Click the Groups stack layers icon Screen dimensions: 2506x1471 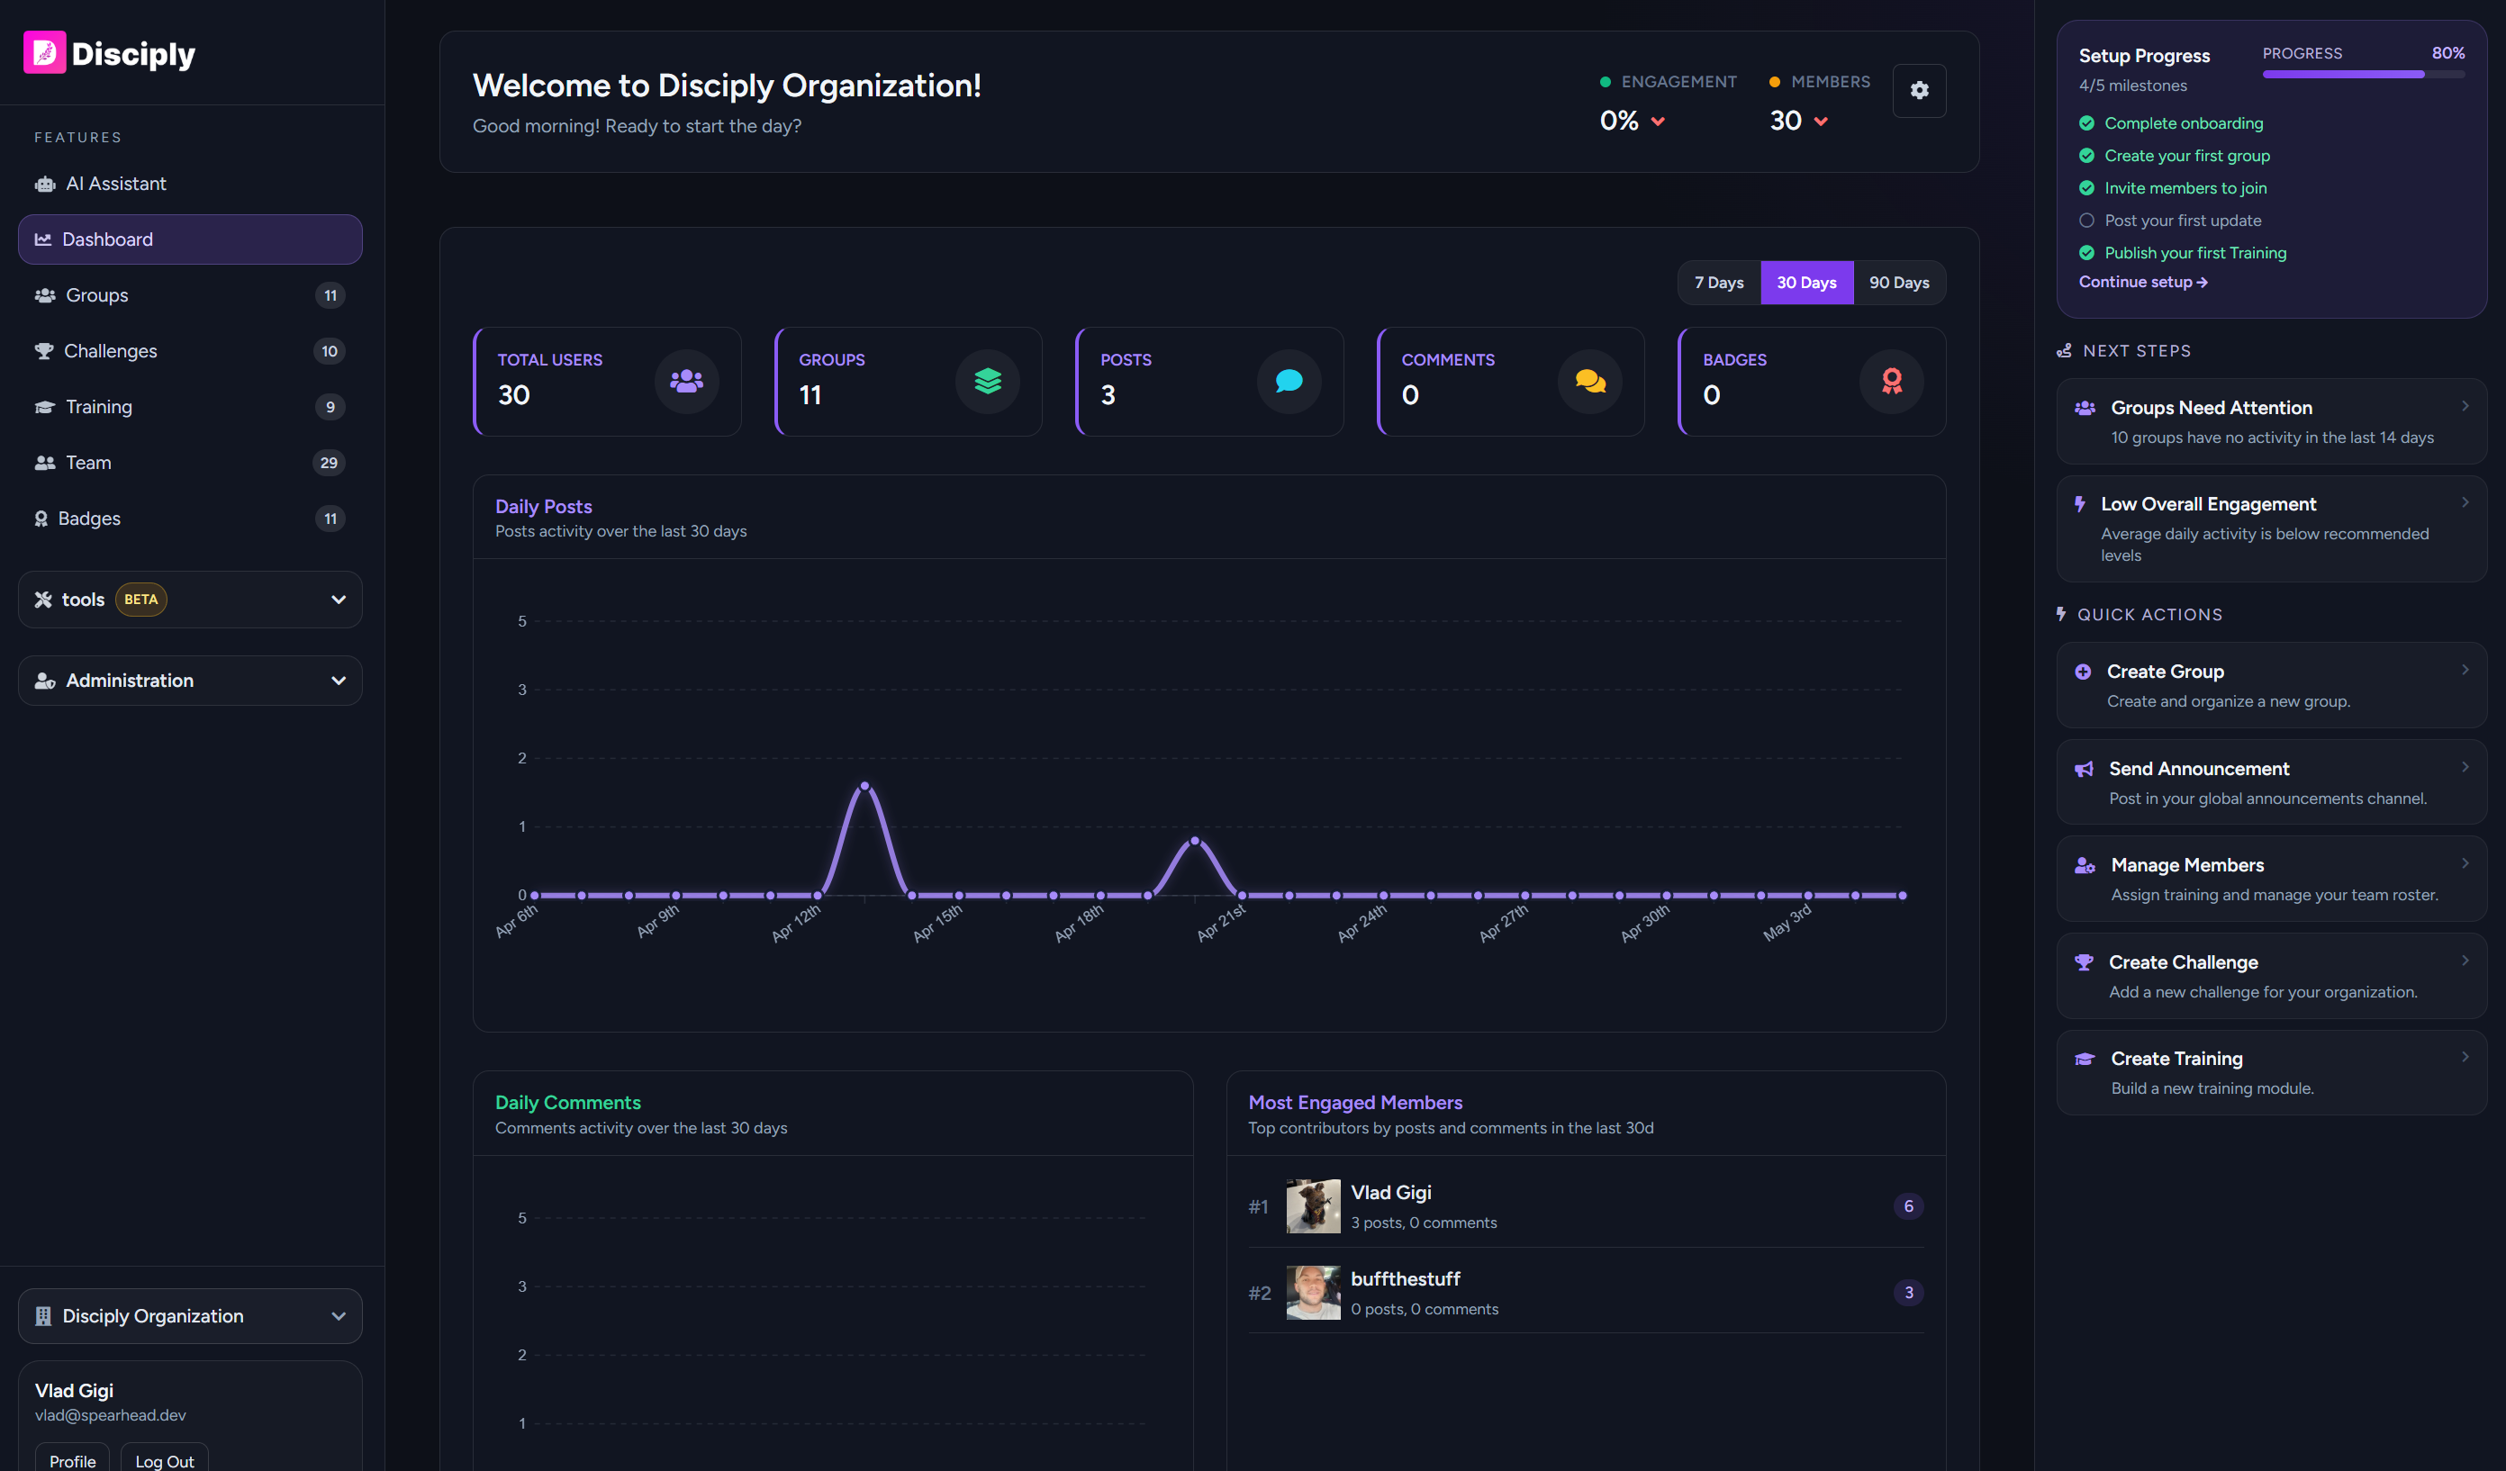click(988, 382)
